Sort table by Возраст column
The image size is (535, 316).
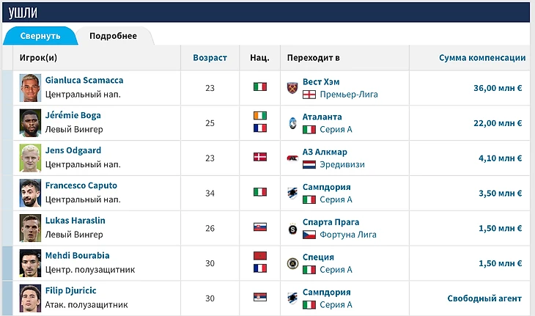(x=210, y=58)
